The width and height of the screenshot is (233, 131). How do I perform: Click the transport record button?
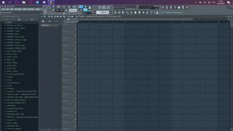(66, 10)
